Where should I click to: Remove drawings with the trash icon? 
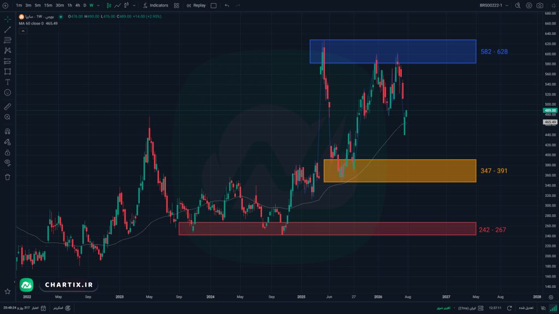[8, 177]
